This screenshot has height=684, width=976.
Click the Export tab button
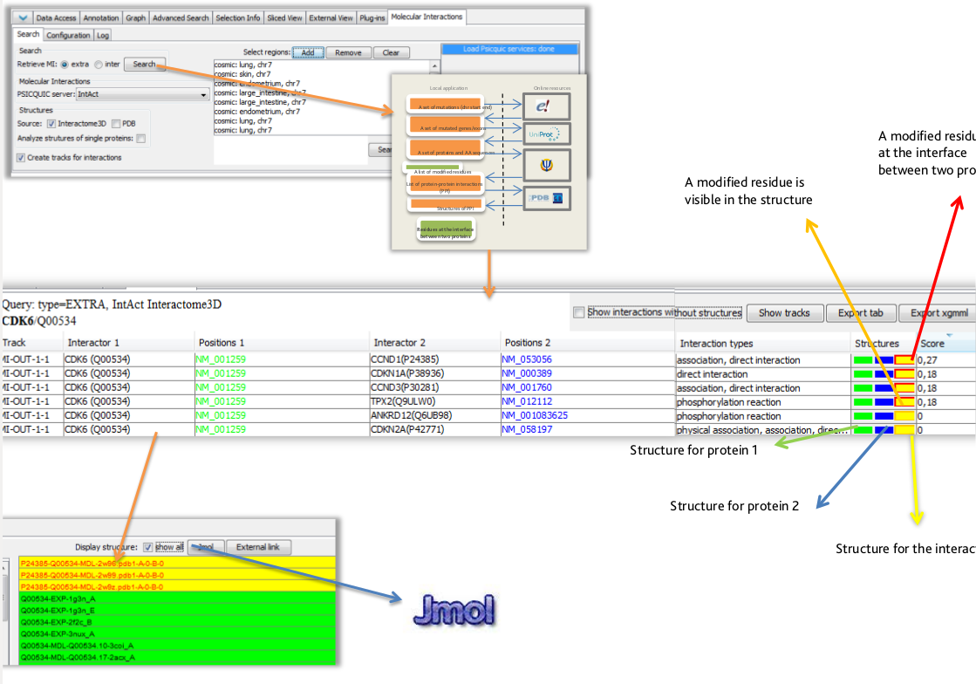click(x=861, y=313)
